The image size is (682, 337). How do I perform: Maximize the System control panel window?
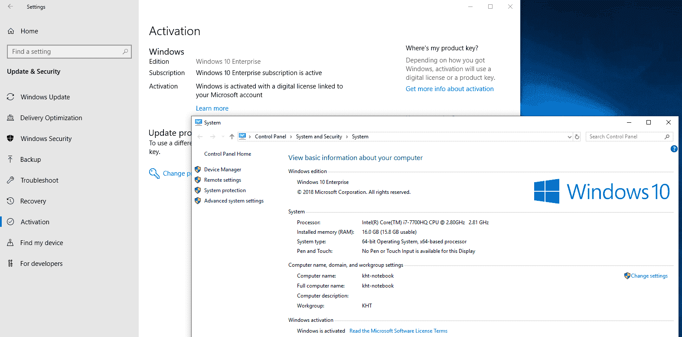pos(649,122)
